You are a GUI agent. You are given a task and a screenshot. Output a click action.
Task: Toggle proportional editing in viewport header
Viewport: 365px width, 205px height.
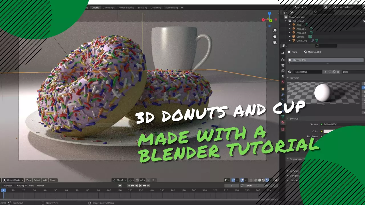(149, 180)
